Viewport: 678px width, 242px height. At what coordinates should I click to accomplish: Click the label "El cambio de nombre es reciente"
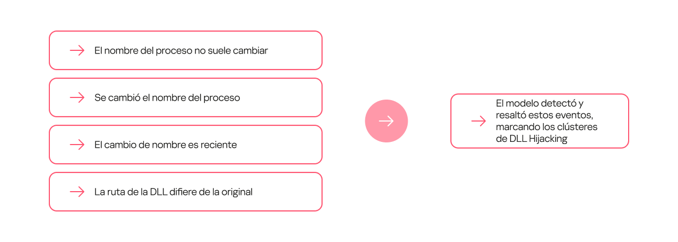click(165, 145)
